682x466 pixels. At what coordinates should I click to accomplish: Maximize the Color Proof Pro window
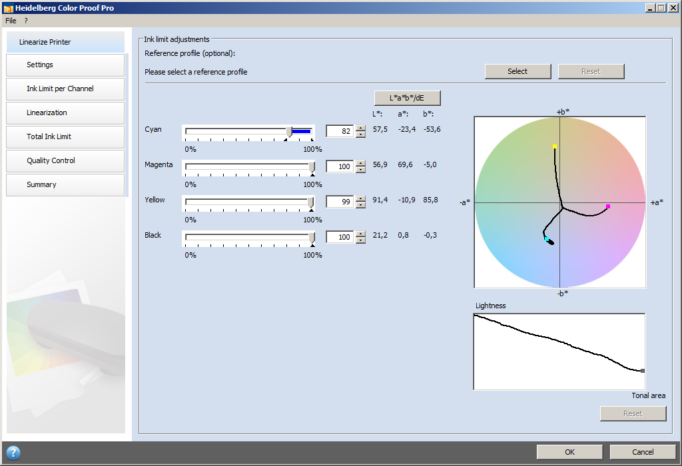(x=661, y=8)
